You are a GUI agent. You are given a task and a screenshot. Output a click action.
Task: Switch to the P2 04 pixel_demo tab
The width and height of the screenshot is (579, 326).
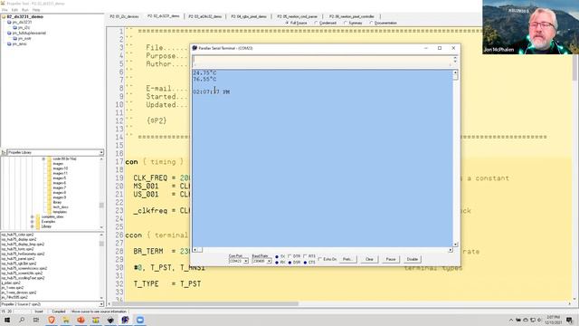tap(249, 16)
